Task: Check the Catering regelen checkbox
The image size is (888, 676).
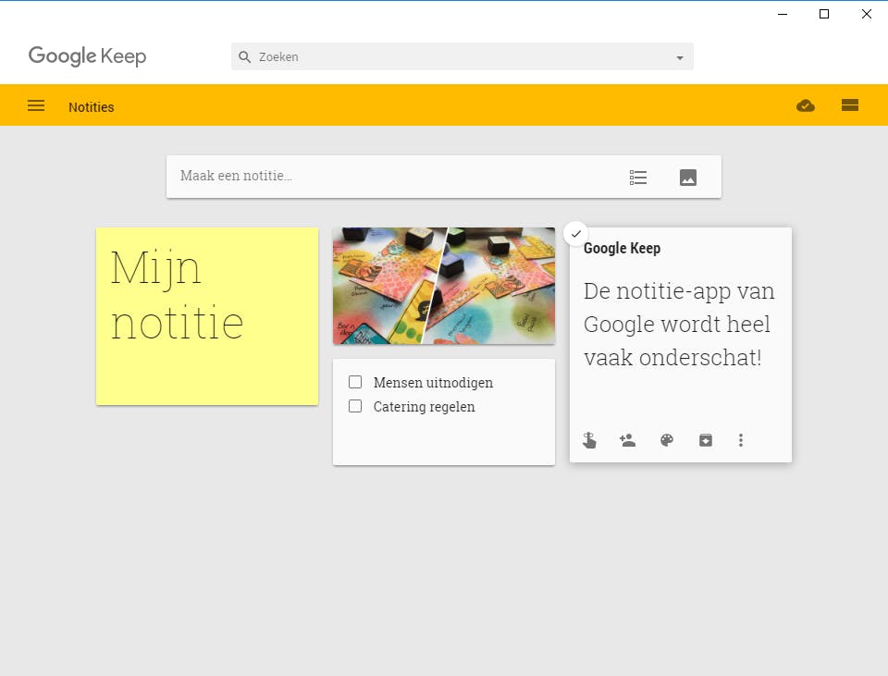Action: click(x=355, y=406)
